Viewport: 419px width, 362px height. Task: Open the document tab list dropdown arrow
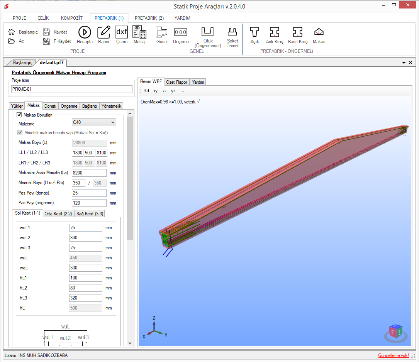coord(404,63)
